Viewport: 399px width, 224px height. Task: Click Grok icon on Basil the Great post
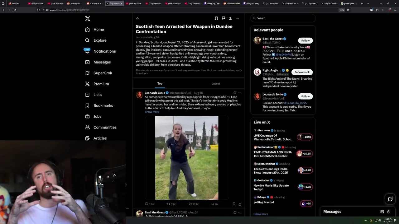(235, 212)
